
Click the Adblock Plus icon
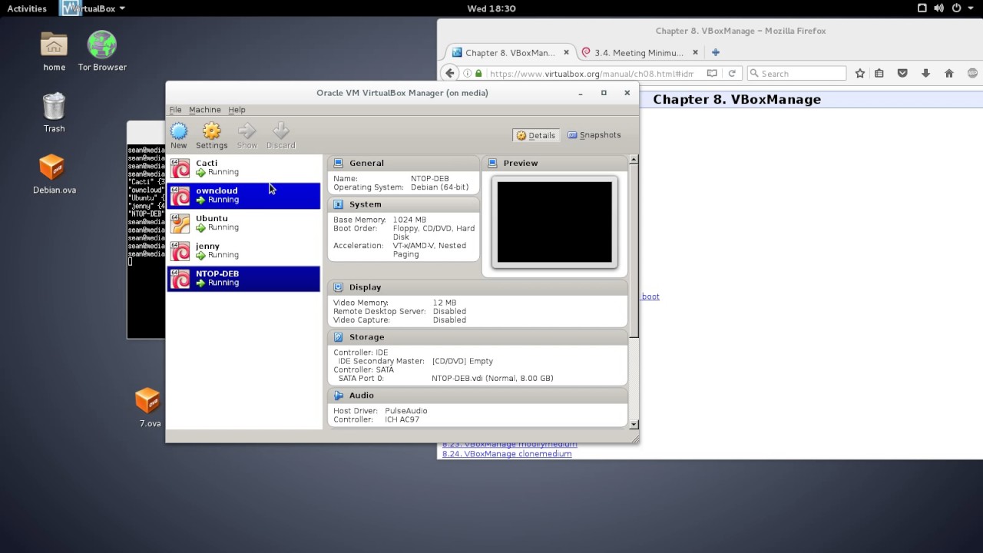pos(973,74)
